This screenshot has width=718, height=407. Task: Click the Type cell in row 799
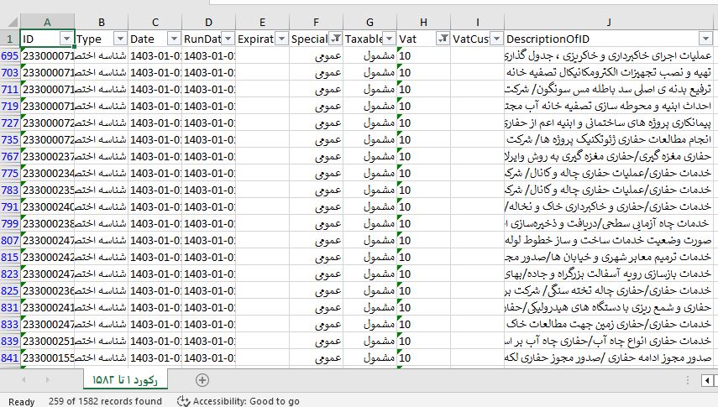pos(102,223)
